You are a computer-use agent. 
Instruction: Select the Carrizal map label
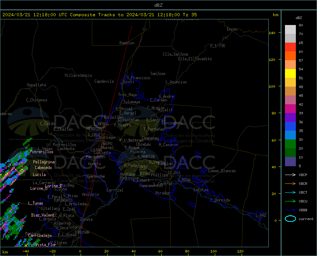115,190
